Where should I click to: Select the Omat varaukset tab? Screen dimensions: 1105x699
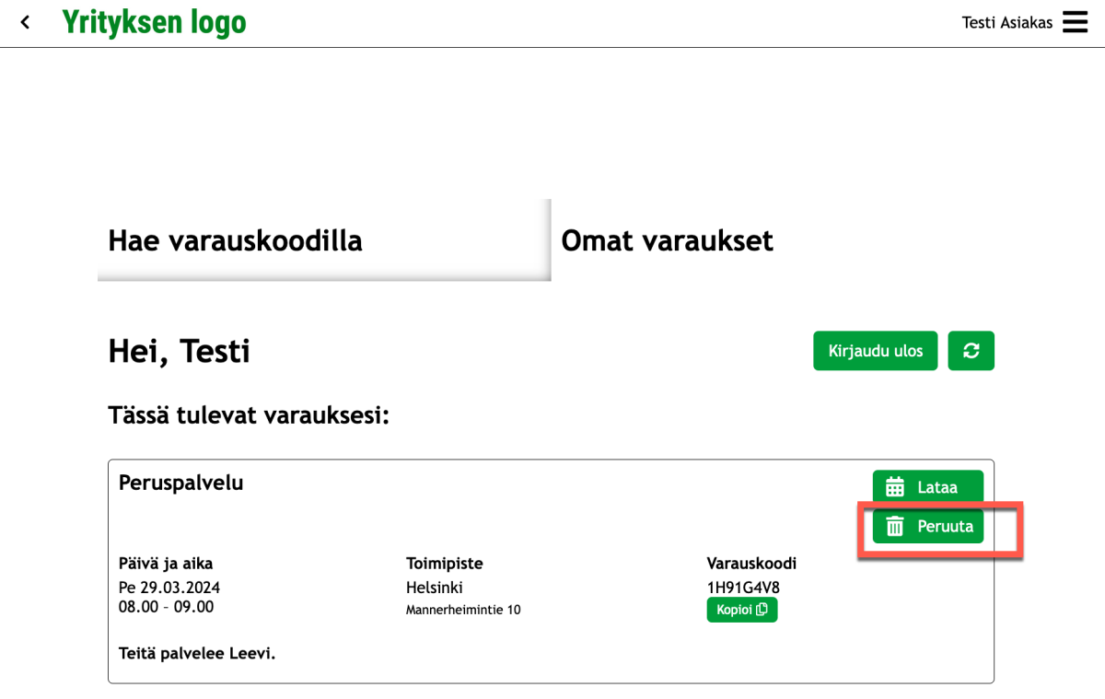tap(667, 240)
